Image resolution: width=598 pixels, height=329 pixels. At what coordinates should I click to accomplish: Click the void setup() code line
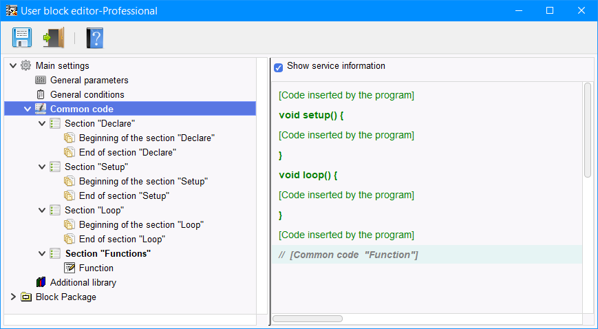[311, 115]
